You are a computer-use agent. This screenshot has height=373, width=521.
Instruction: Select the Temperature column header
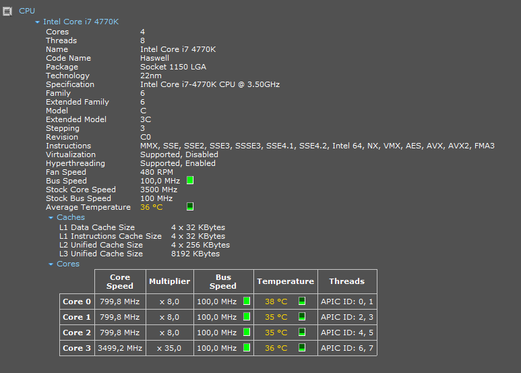(286, 281)
